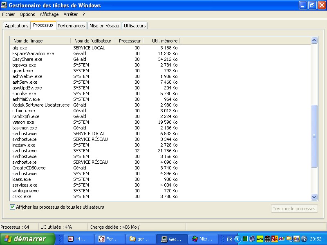Screen dimensions: 327x245
Task: Switch to the '44:...' taskbar window
Action: coord(78,239)
